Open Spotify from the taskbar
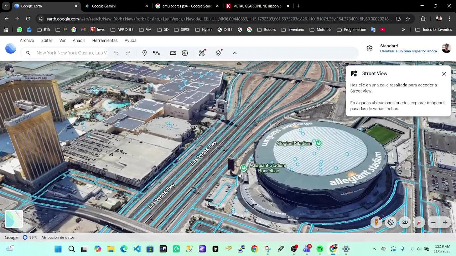The height and width of the screenshot is (256, 456). [x=320, y=249]
